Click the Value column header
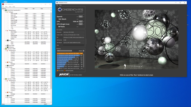The height and width of the screenshot is (107, 191). point(28,9)
